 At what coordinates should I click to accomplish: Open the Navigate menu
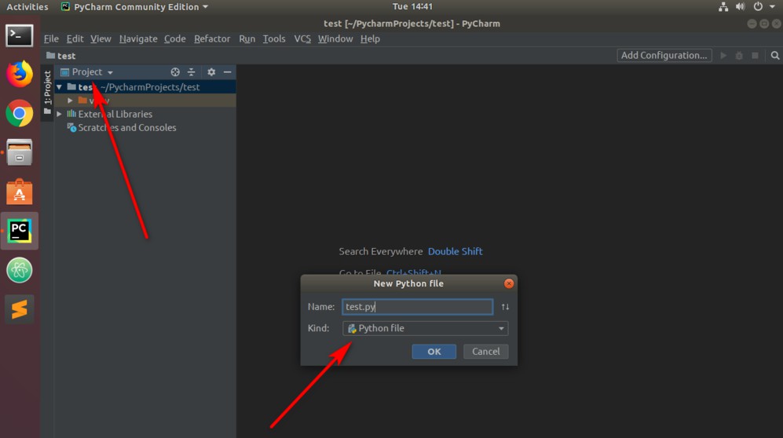(x=137, y=38)
